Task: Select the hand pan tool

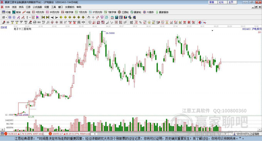Action: [89, 17]
